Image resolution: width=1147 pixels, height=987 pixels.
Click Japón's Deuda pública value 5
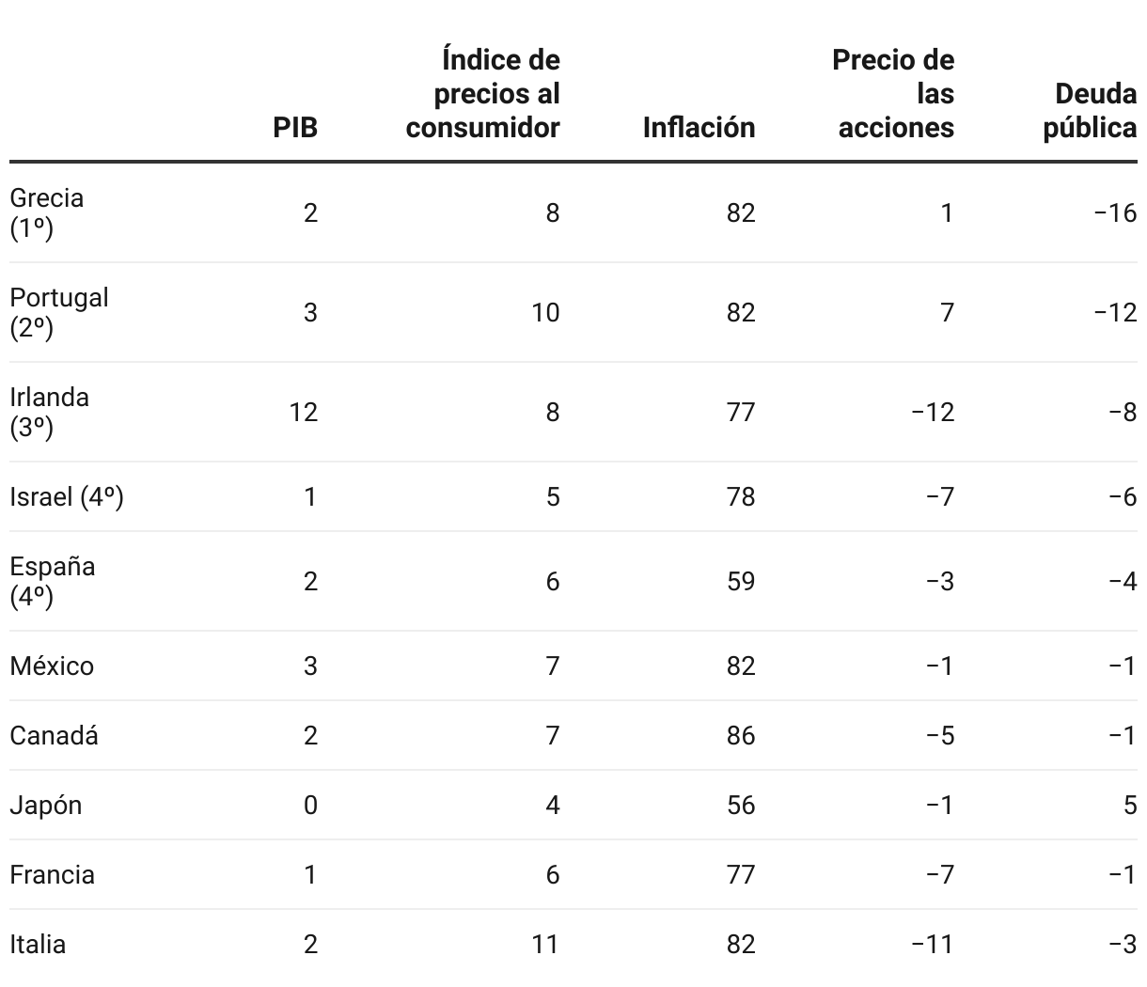pos(1129,805)
